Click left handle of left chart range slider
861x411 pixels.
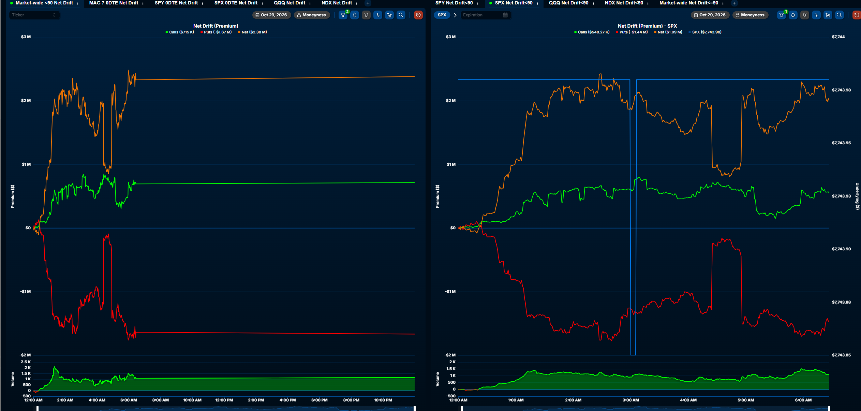tap(38, 408)
